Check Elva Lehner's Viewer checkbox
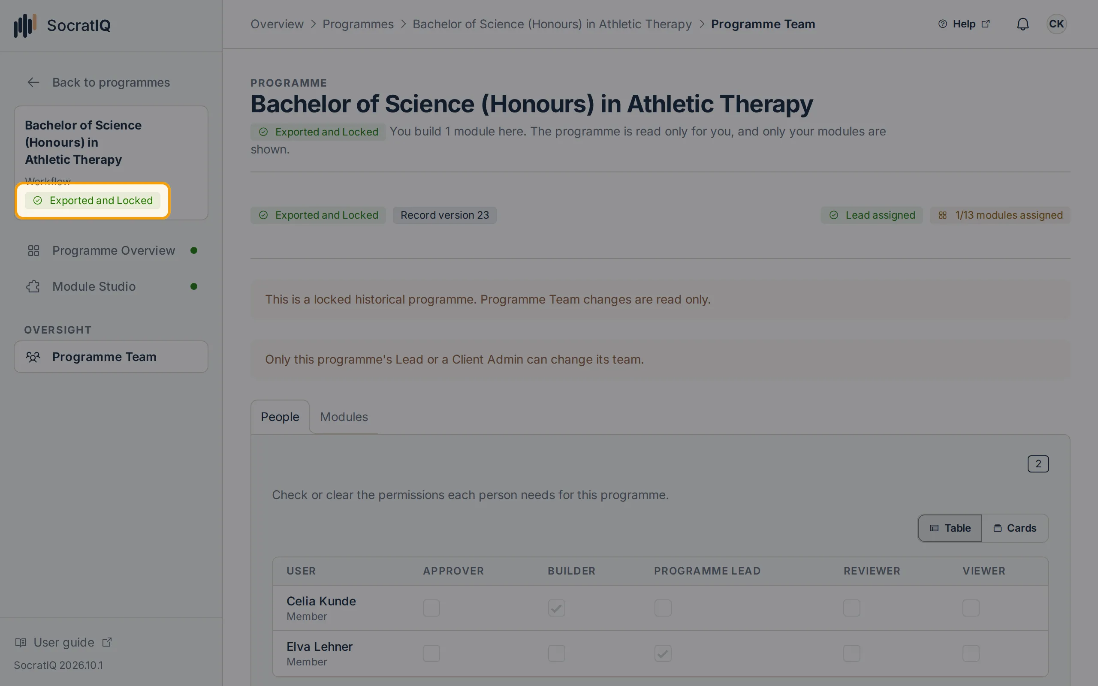Screen dimensions: 1098x686 tap(971, 653)
